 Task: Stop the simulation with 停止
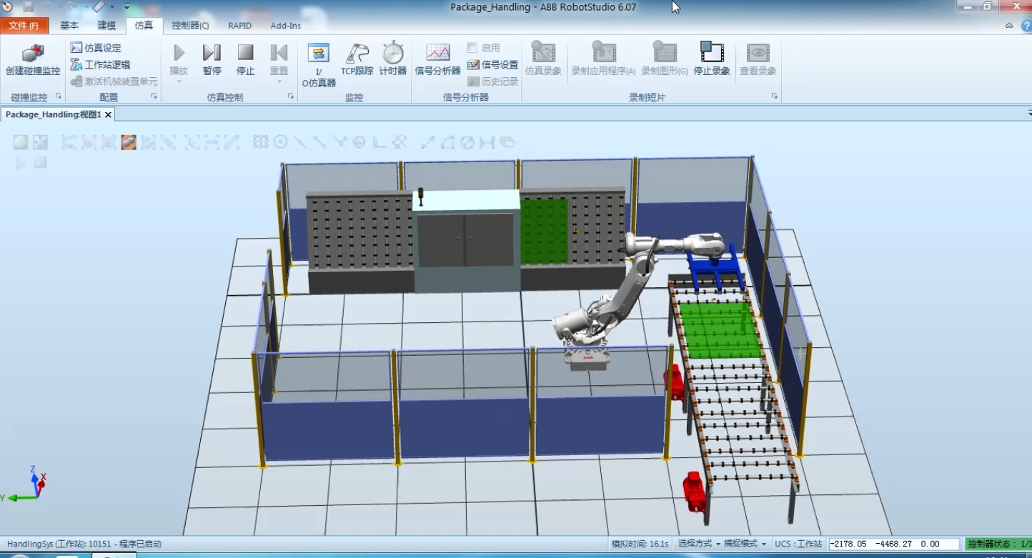click(246, 60)
